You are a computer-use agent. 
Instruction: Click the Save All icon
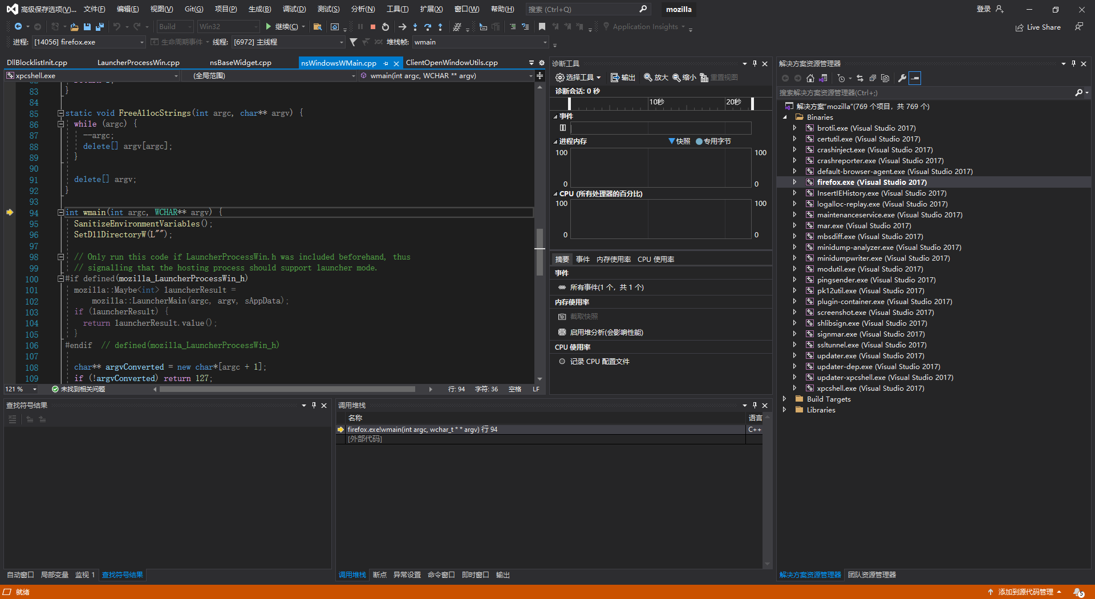click(100, 27)
